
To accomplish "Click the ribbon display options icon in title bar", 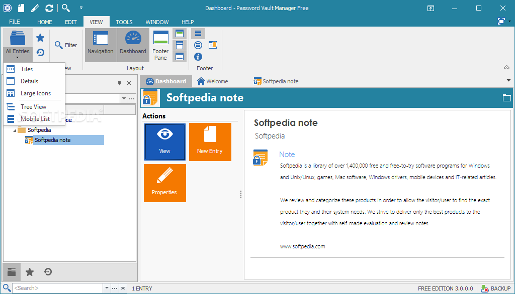I will (431, 8).
